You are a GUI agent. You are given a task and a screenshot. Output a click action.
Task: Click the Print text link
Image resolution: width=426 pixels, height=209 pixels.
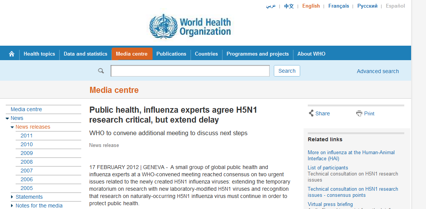[x=369, y=113]
